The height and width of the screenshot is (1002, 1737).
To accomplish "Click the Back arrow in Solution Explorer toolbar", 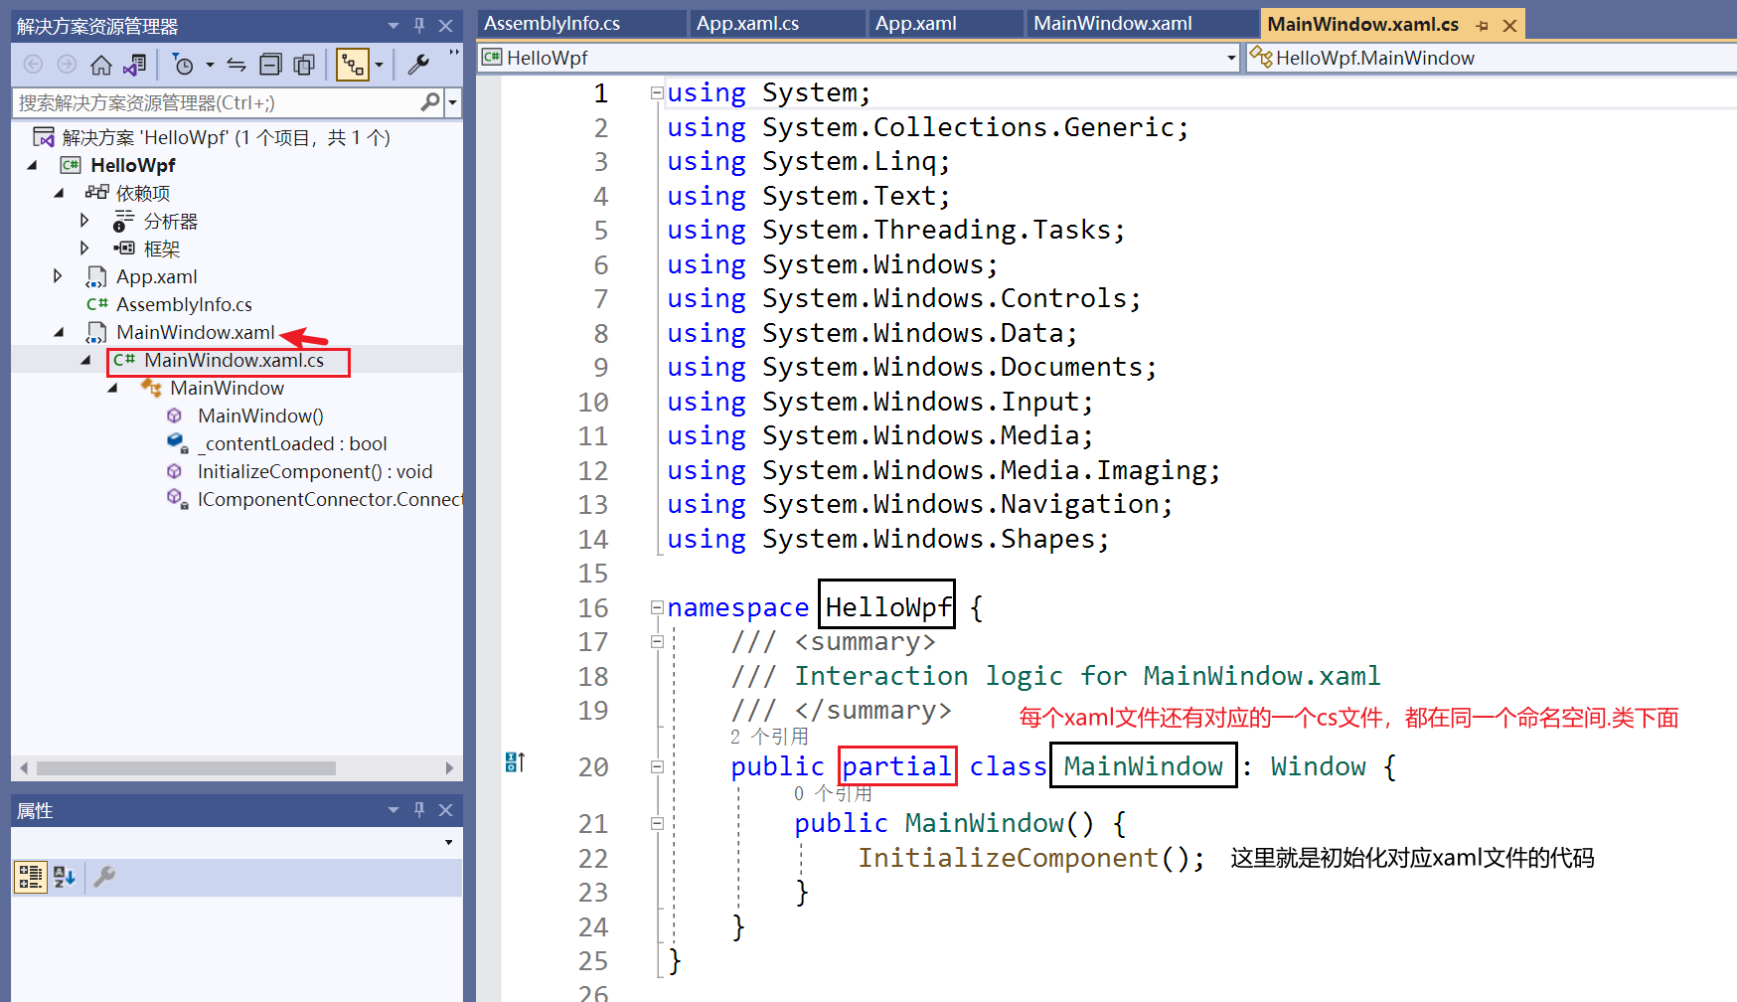I will (x=33, y=66).
